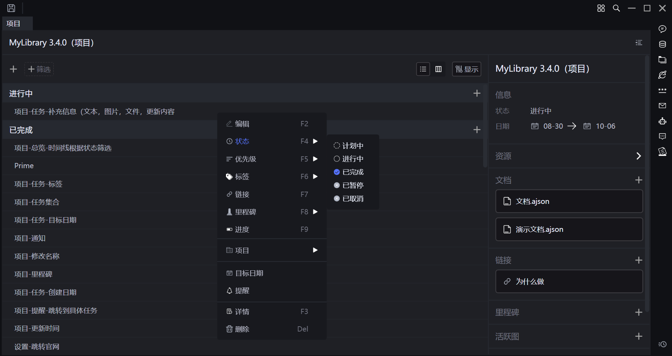Open the 里程碑 submenu in context menu
Image resolution: width=672 pixels, height=356 pixels.
[272, 212]
